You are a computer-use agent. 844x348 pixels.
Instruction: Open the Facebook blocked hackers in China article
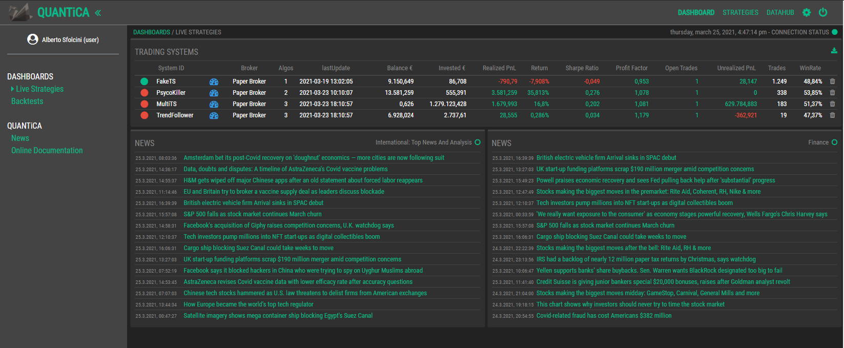coord(303,271)
